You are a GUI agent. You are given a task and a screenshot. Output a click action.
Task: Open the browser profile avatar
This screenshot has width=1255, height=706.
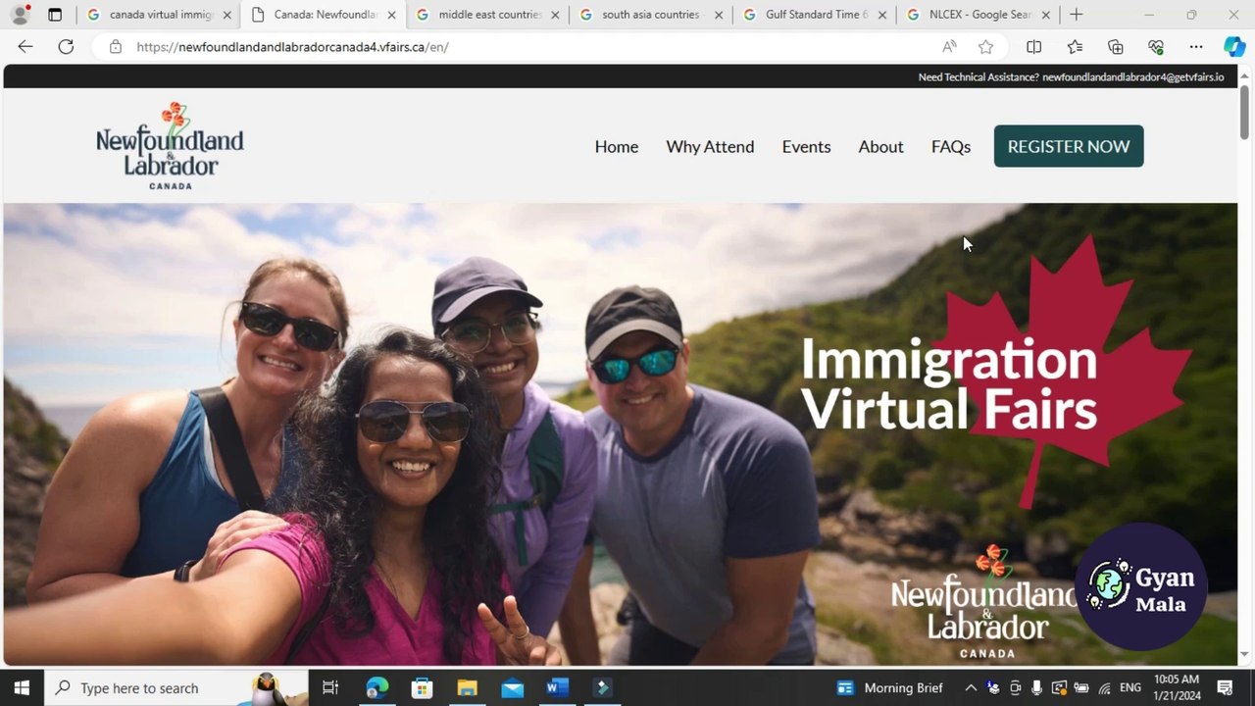click(20, 15)
